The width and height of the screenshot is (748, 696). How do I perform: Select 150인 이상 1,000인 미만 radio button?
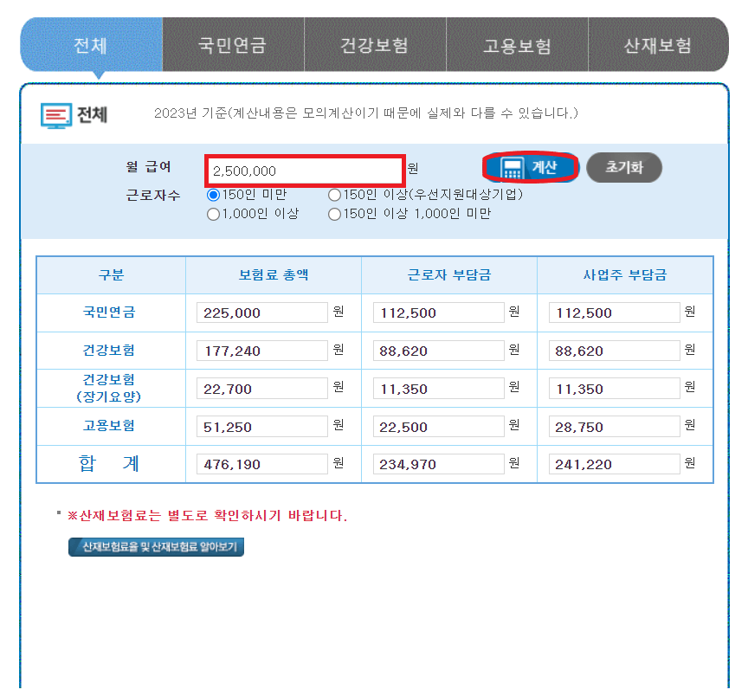click(334, 214)
